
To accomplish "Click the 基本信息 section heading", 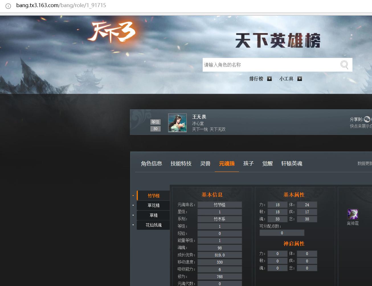I will (x=212, y=195).
